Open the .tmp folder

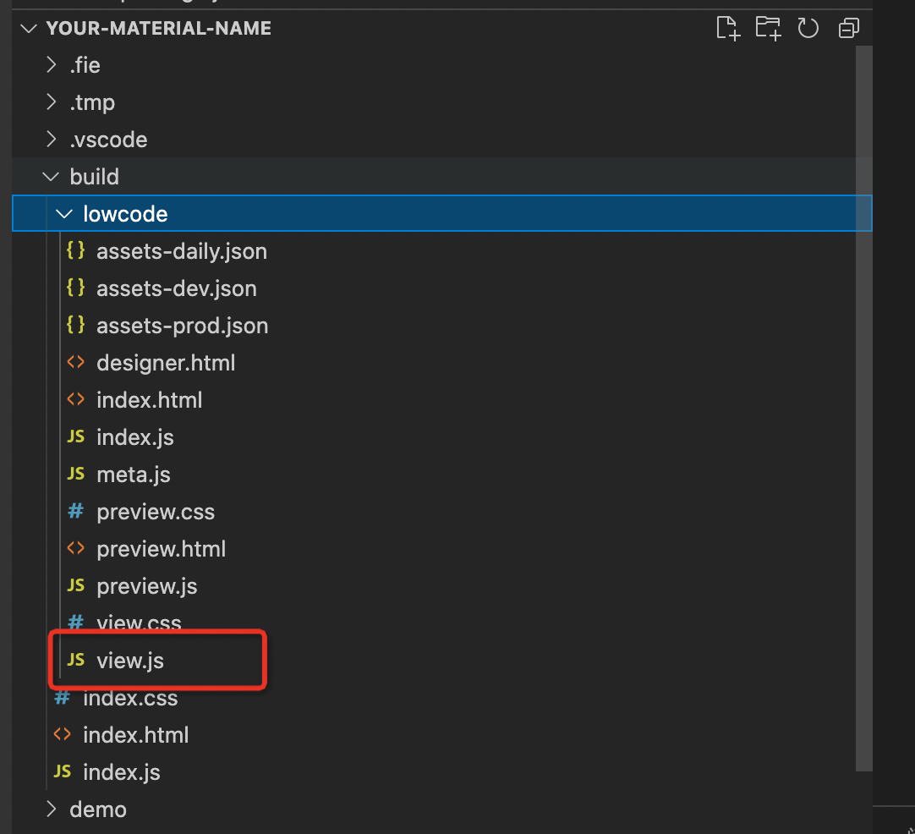pos(92,102)
